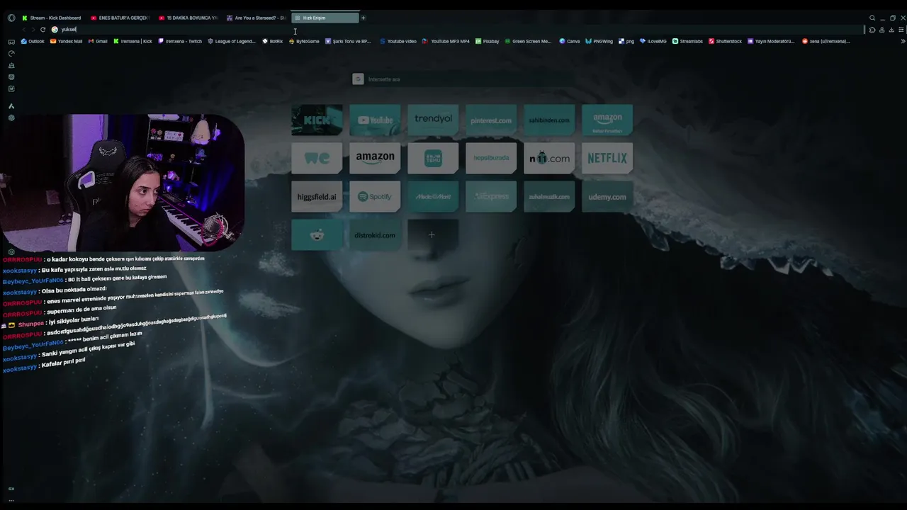Open the higgsfield.ai speed dial tile
Screen dimensions: 907x510
317,196
